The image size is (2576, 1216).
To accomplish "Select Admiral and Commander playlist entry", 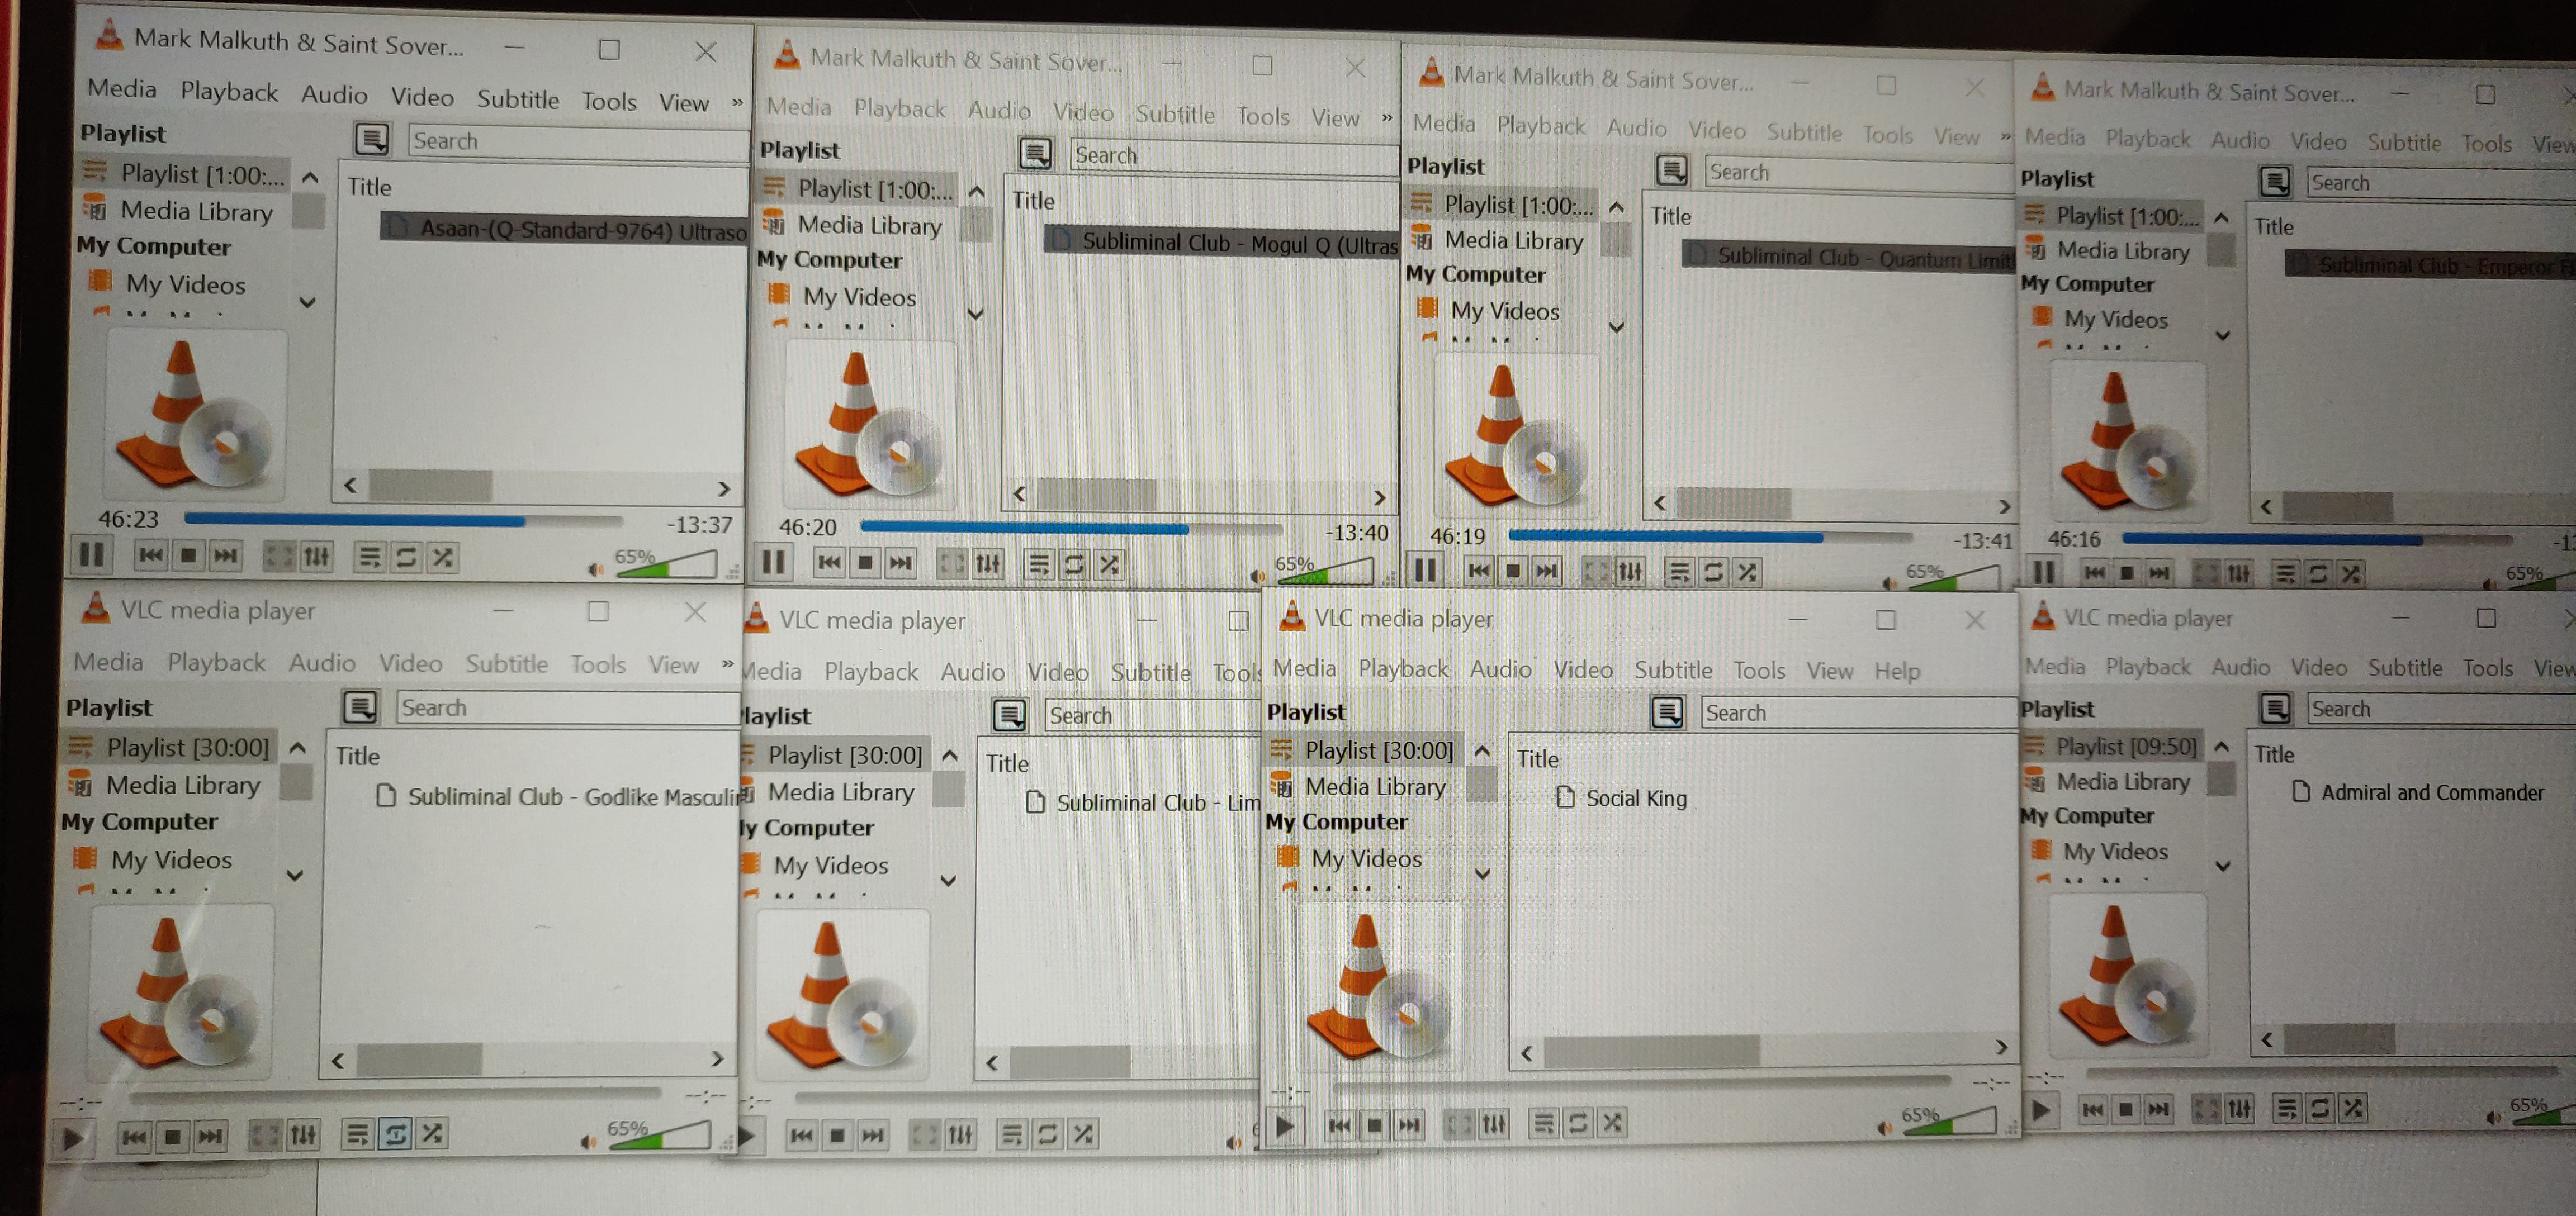I will click(2419, 792).
